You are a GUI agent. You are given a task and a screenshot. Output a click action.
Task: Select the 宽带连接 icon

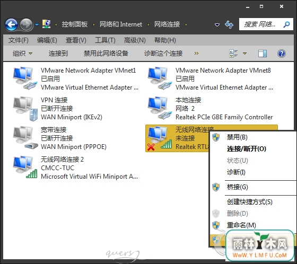point(25,138)
